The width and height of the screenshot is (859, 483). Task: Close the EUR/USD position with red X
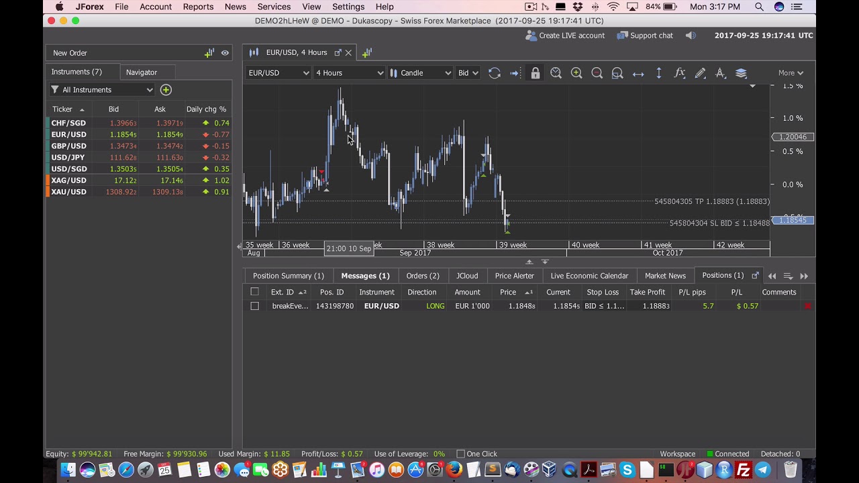(x=808, y=306)
